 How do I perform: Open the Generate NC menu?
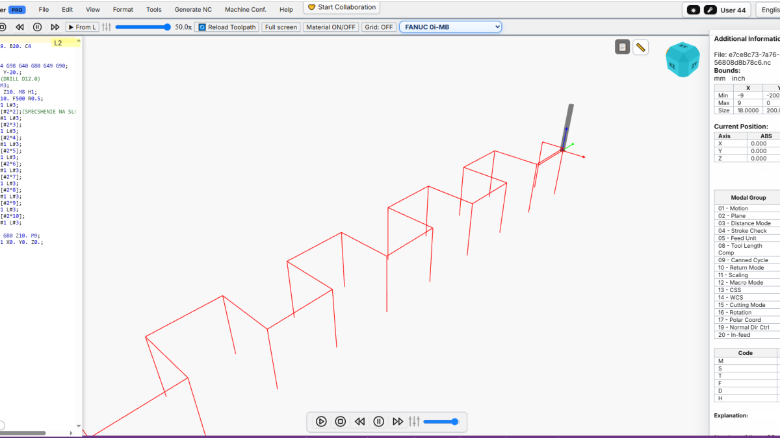tap(193, 10)
